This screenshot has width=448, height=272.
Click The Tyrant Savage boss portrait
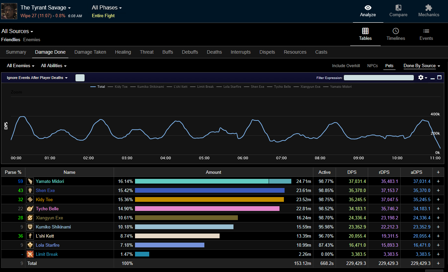point(9,11)
